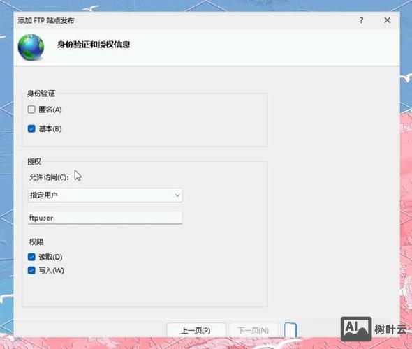Toggle the 读取(D) read permission checkbox

[x=31, y=257]
